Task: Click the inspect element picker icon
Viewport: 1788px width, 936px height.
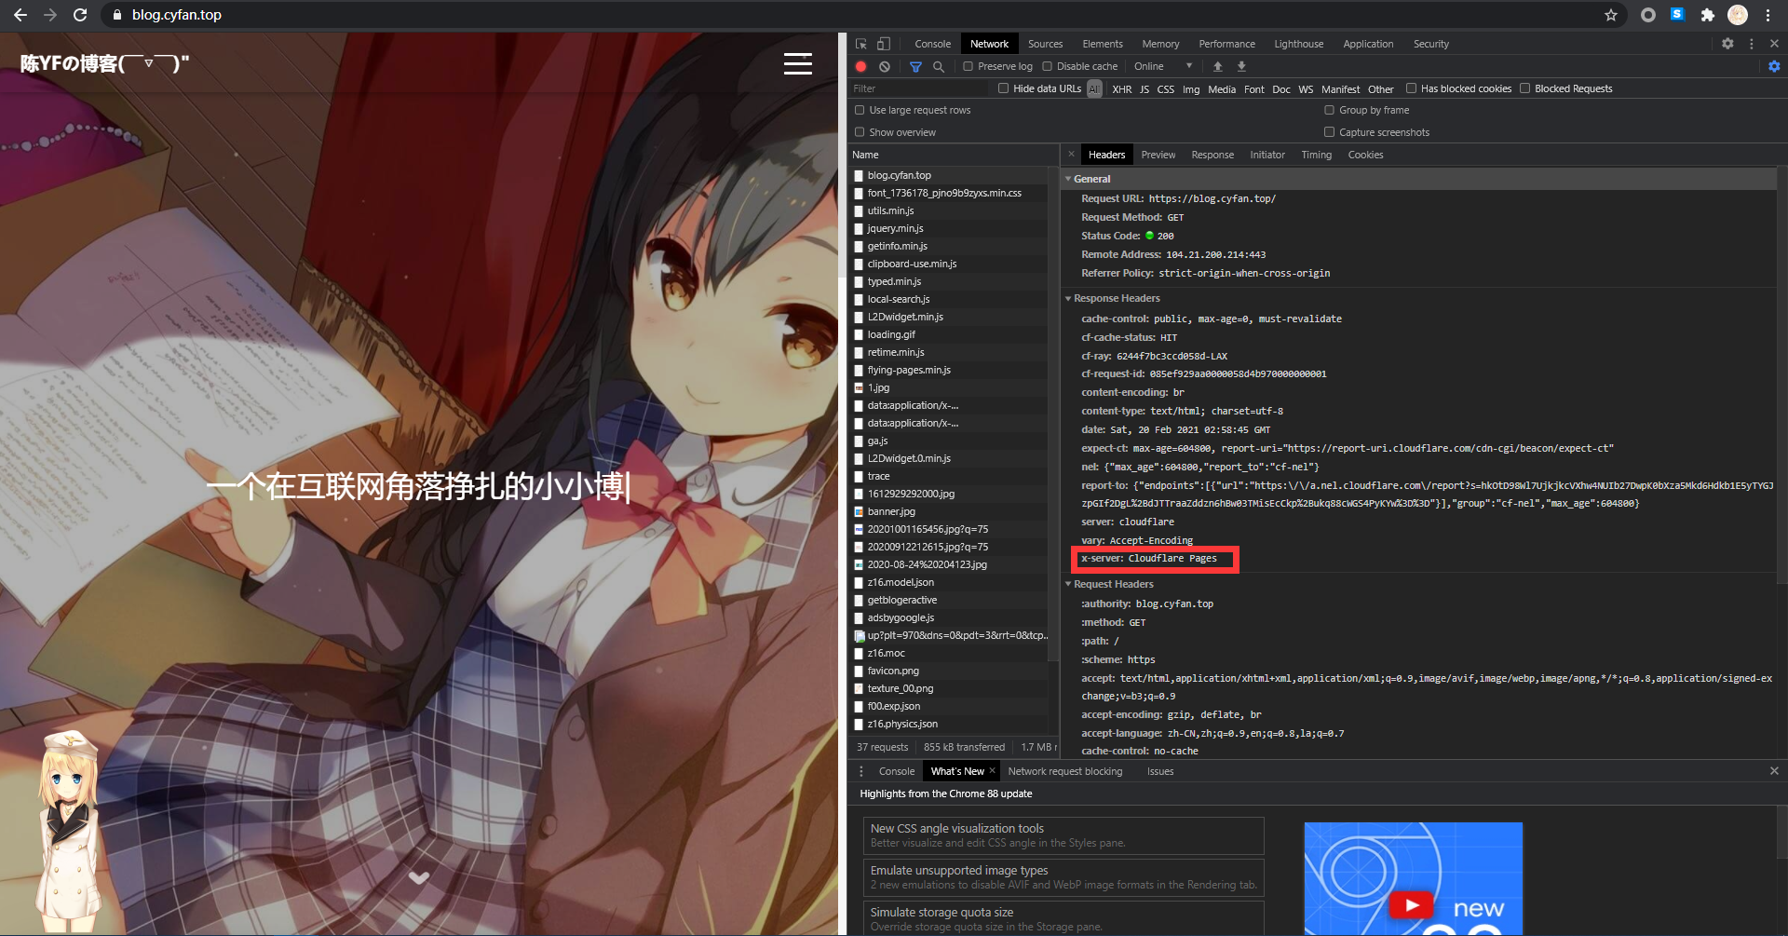Action: (x=861, y=44)
